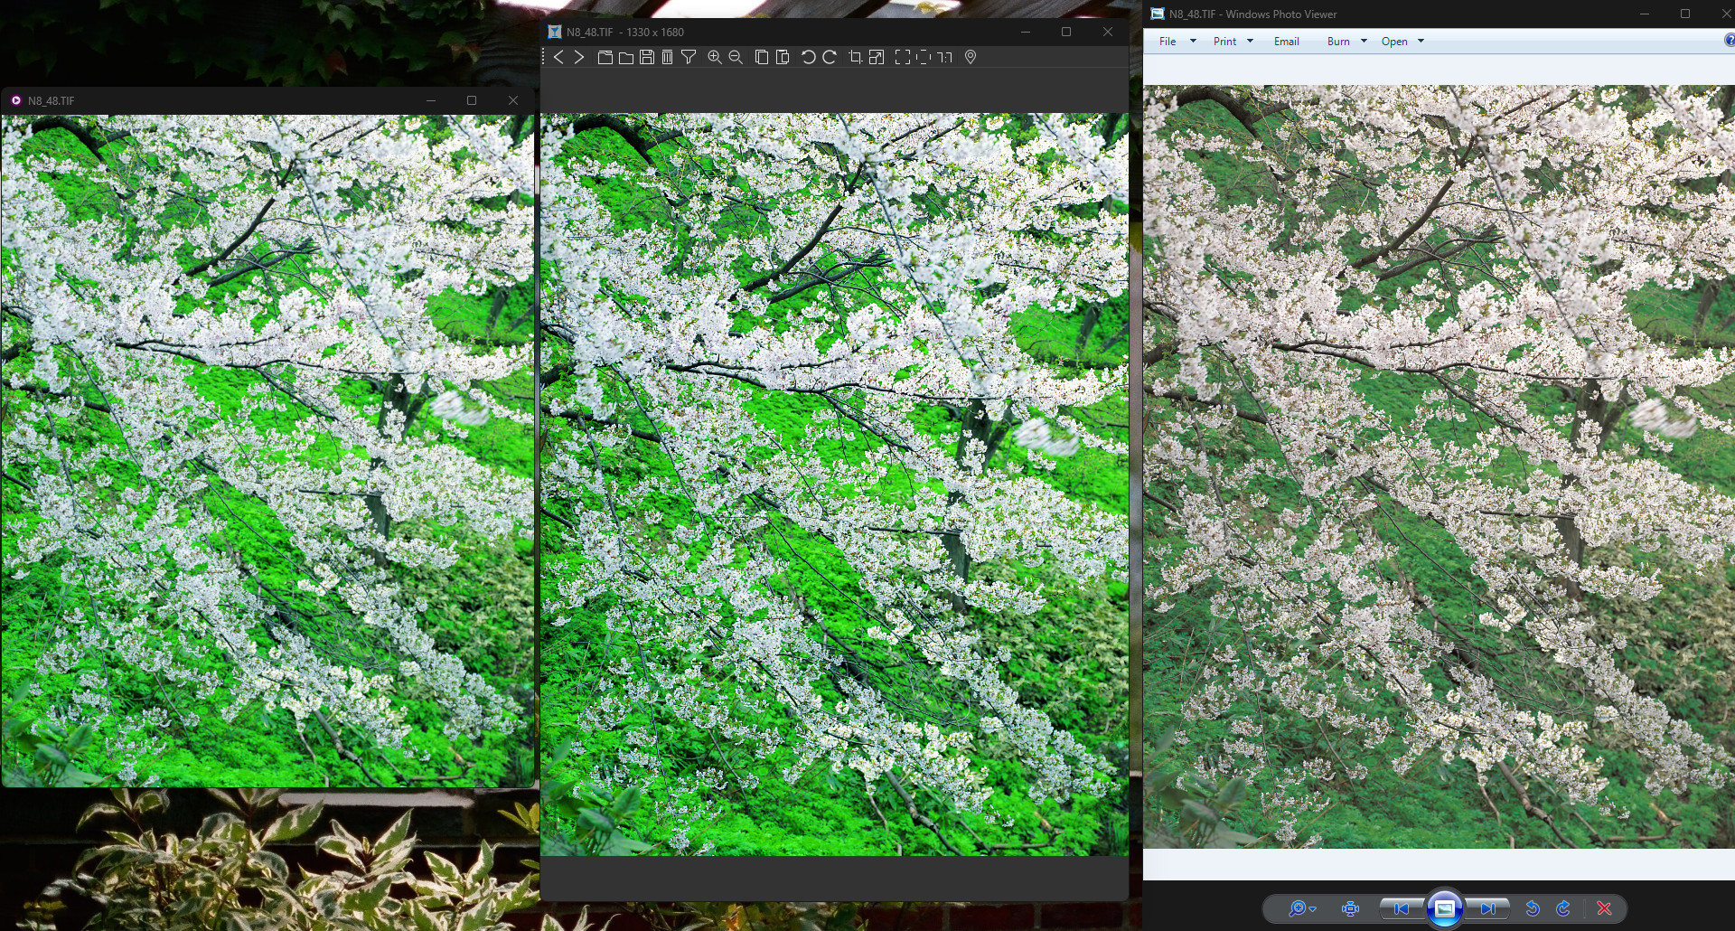1735x931 pixels.
Task: Click the image in Windows Photo Viewer
Action: tap(1439, 466)
